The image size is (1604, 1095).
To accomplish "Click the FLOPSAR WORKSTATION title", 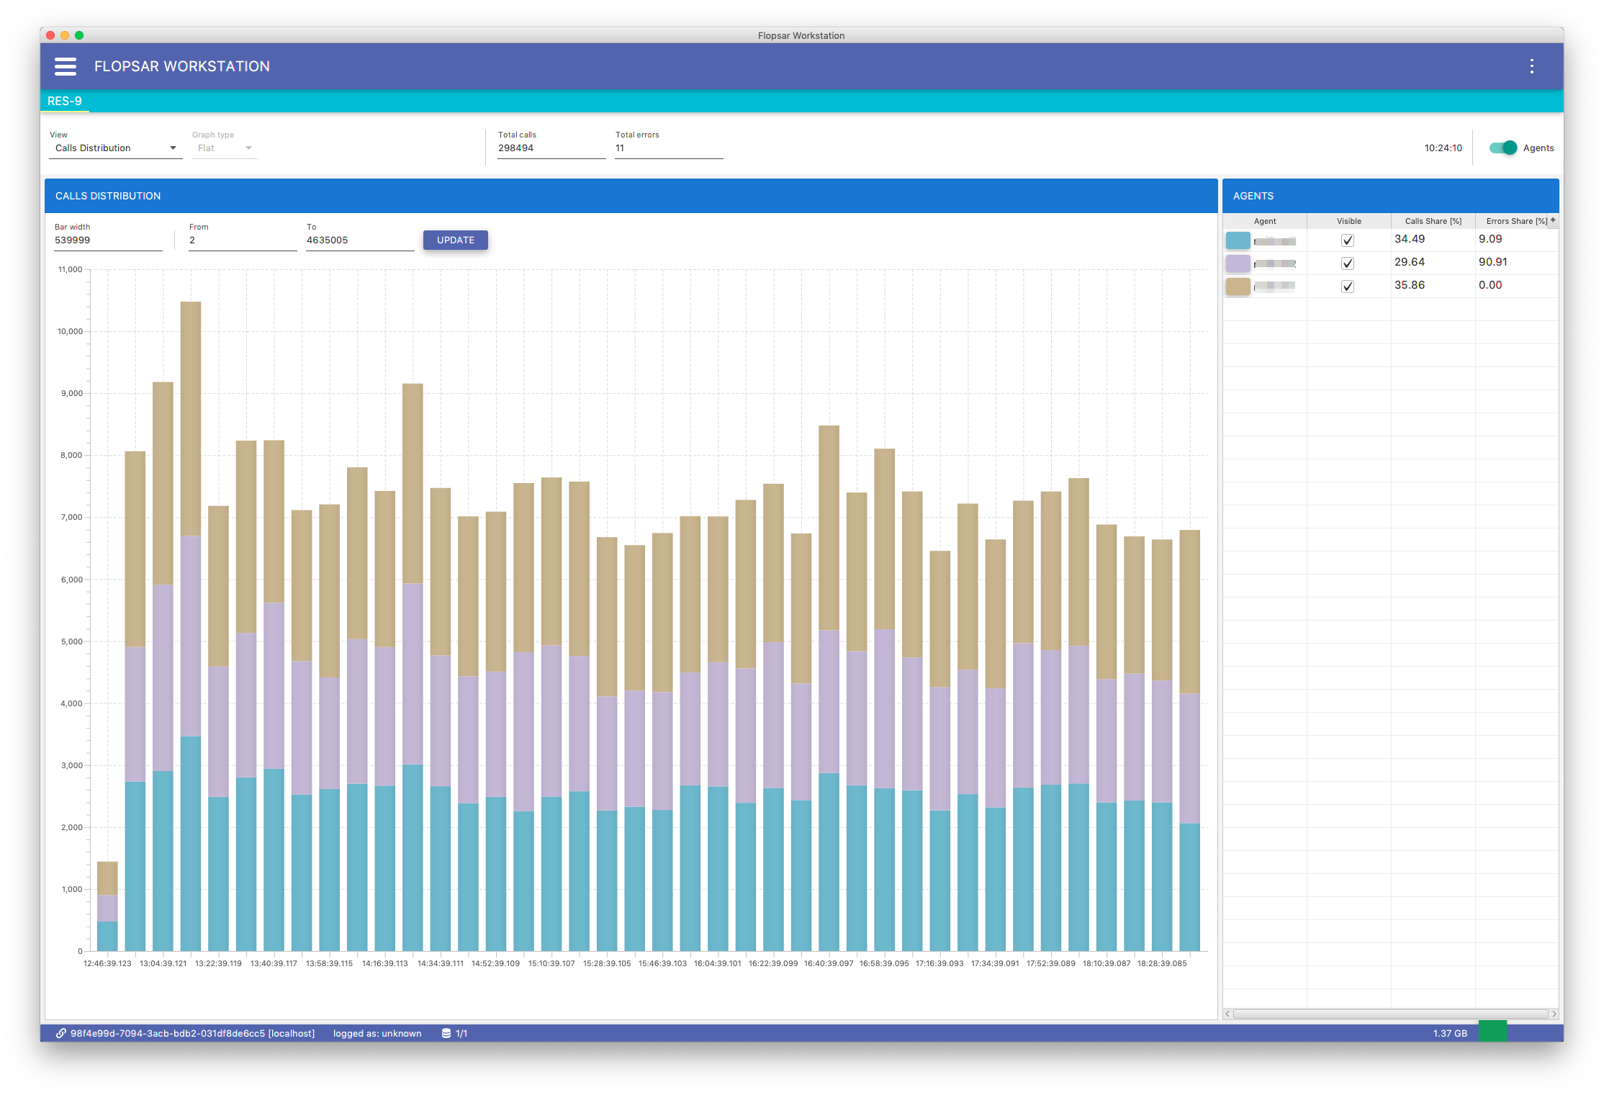I will tap(182, 66).
